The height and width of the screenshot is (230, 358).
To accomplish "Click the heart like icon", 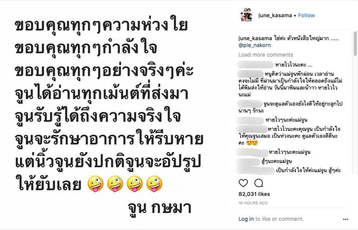I will click(x=243, y=183).
